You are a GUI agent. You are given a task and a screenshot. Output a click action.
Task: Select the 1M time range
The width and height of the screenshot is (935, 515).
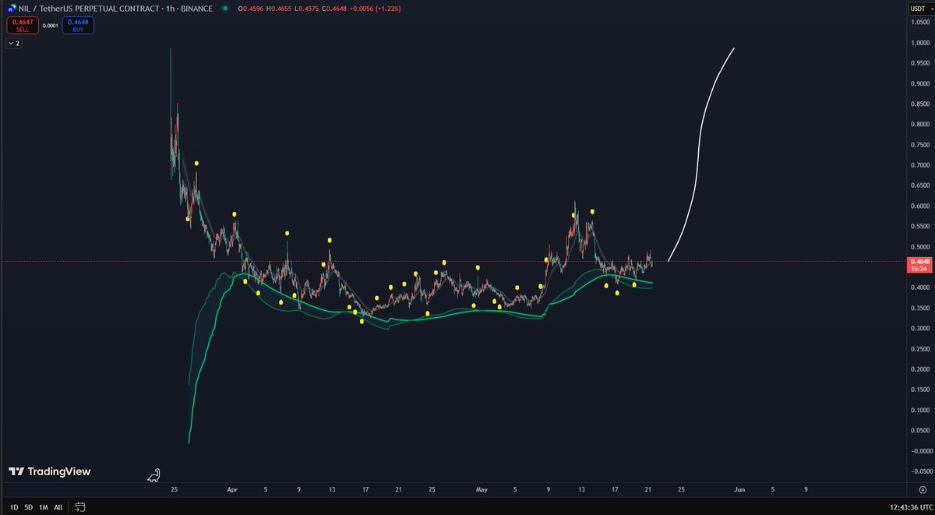pyautogui.click(x=44, y=507)
